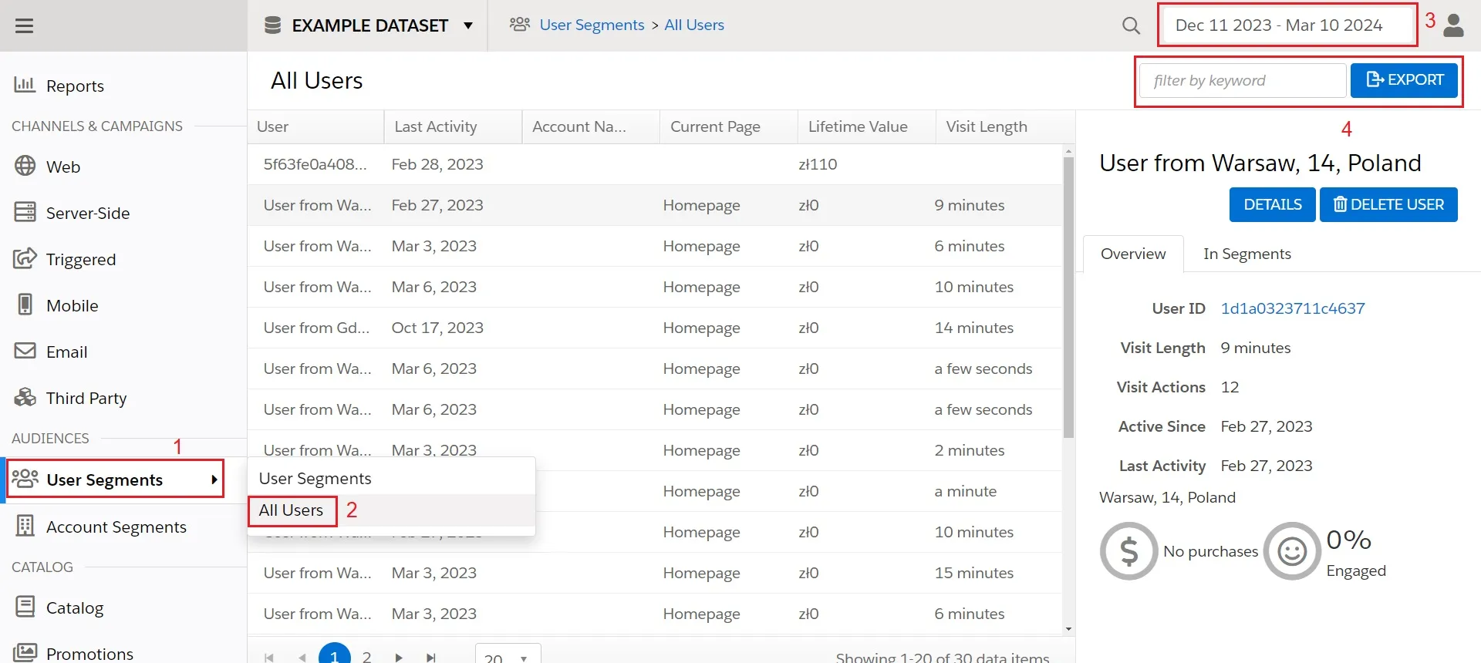Image resolution: width=1481 pixels, height=663 pixels.
Task: Open the user profile icon
Action: [1453, 25]
